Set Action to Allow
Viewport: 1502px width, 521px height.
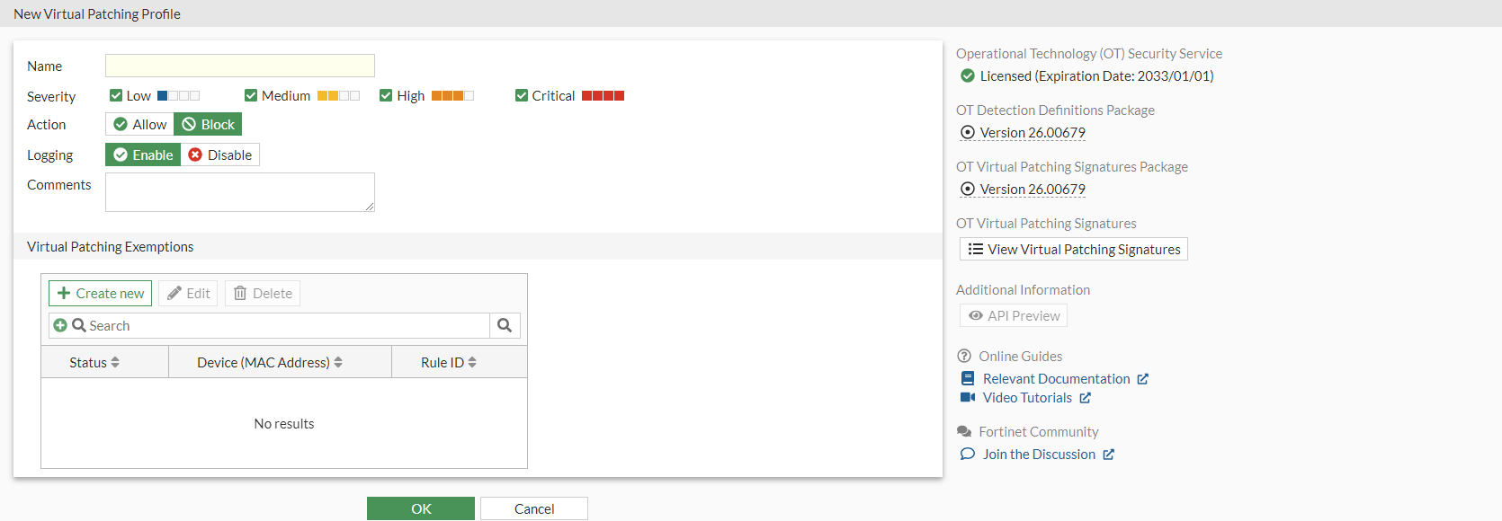coord(140,125)
